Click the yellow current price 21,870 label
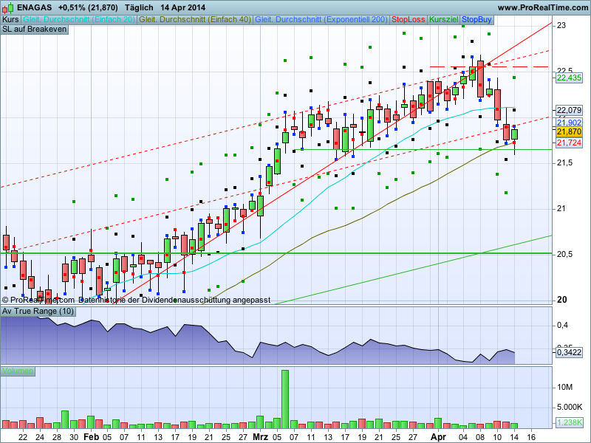591x443 pixels. [569, 131]
